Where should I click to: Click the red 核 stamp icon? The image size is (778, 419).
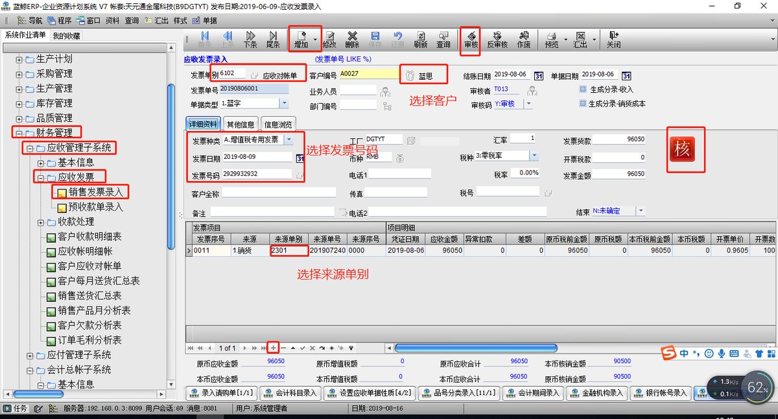pos(683,149)
